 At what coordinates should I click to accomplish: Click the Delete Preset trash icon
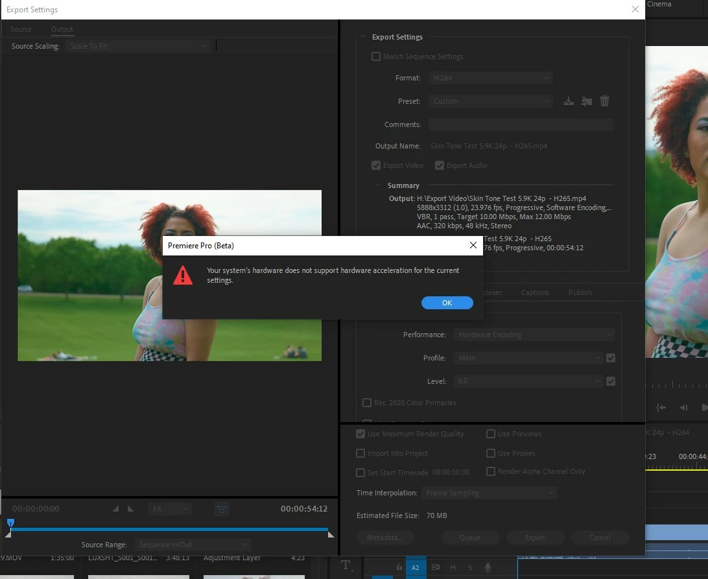(x=605, y=101)
